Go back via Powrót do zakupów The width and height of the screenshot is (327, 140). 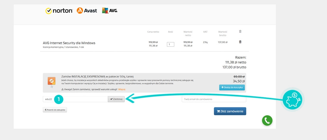click(55, 110)
